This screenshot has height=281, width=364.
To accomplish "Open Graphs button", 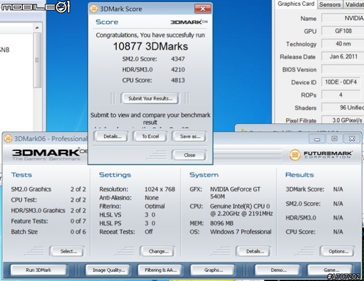I will point(213,270).
